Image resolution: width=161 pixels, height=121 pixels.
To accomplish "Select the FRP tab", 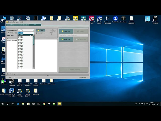I will (35, 25).
